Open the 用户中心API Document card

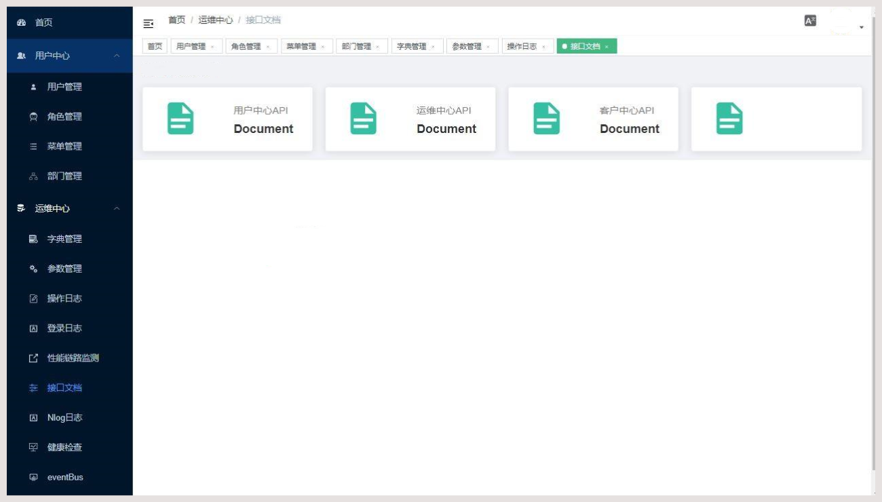click(x=227, y=119)
